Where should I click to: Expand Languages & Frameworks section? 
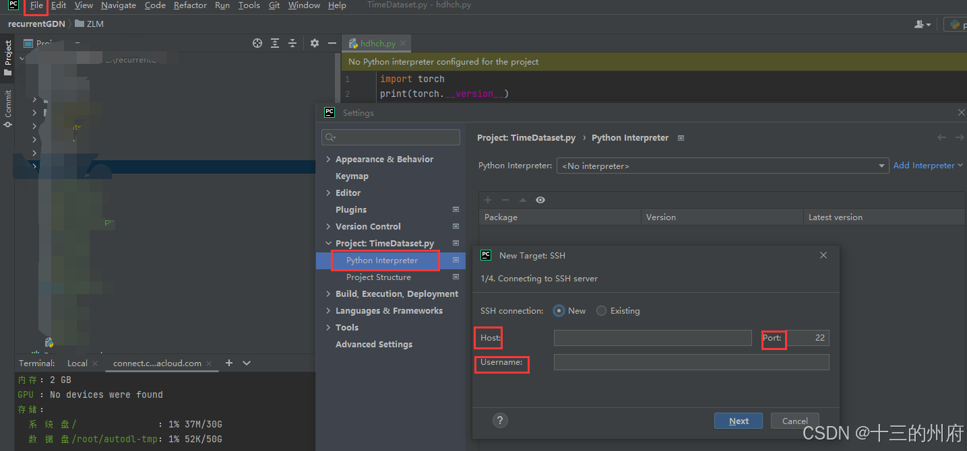(328, 311)
